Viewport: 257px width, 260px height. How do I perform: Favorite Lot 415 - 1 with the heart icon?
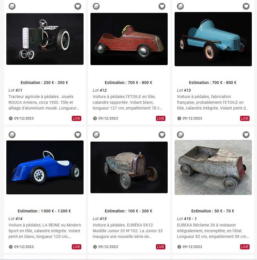(x=246, y=135)
